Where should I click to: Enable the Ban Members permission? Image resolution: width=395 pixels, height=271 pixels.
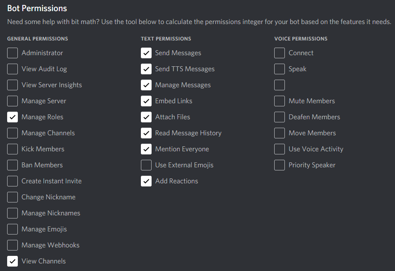click(12, 165)
